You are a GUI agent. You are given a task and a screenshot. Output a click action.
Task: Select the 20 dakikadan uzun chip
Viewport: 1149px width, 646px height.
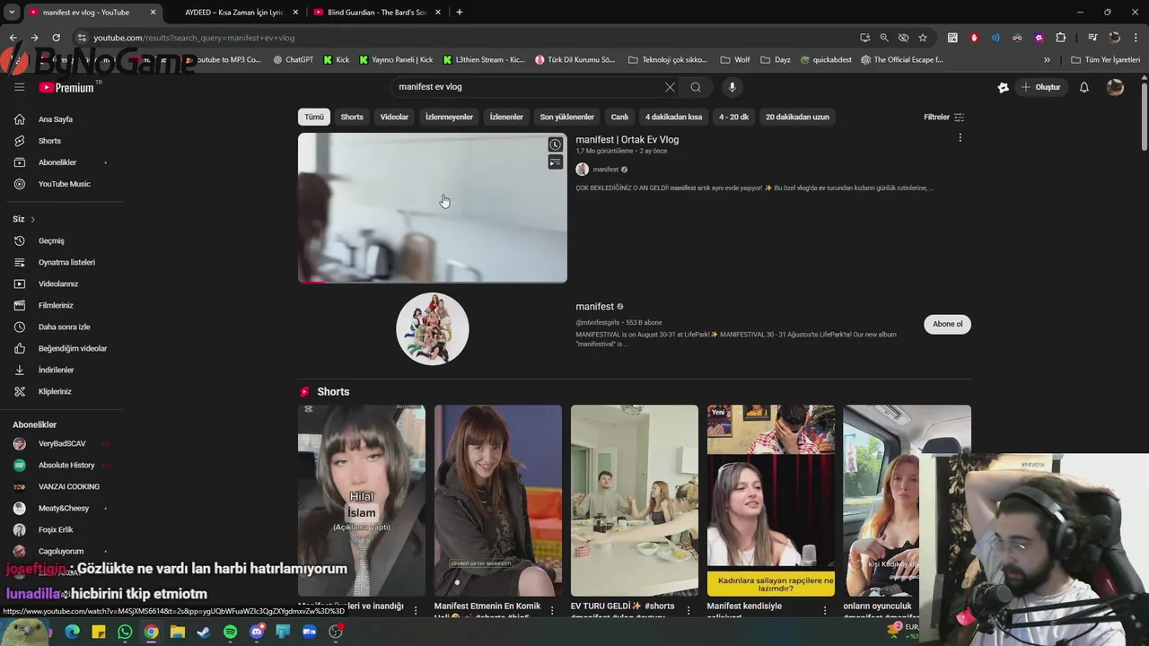(x=797, y=117)
